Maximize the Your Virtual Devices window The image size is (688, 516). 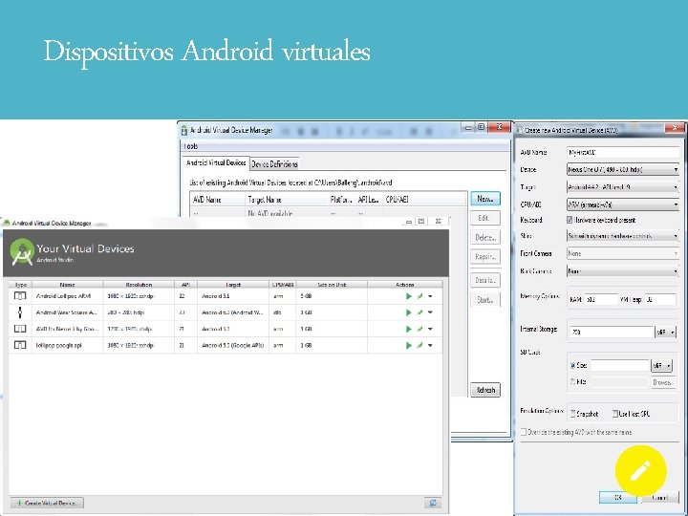[421, 221]
